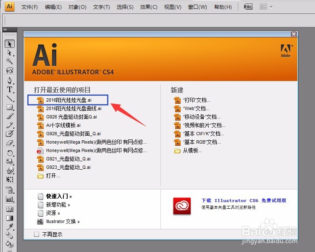Click the Creative Cloud red icon

182,206
